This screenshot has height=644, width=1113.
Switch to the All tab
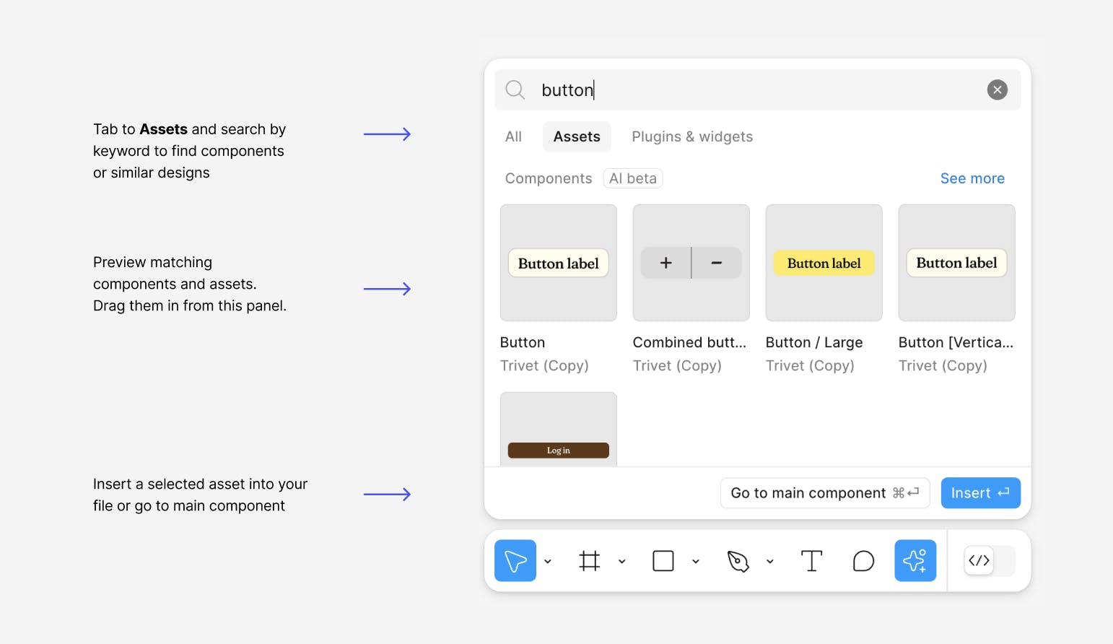click(x=513, y=136)
